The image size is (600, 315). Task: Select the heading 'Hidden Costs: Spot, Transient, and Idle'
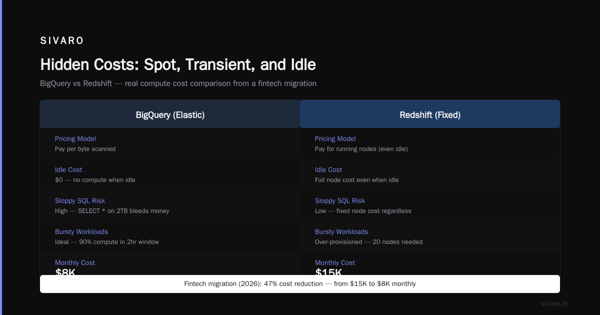pos(178,64)
